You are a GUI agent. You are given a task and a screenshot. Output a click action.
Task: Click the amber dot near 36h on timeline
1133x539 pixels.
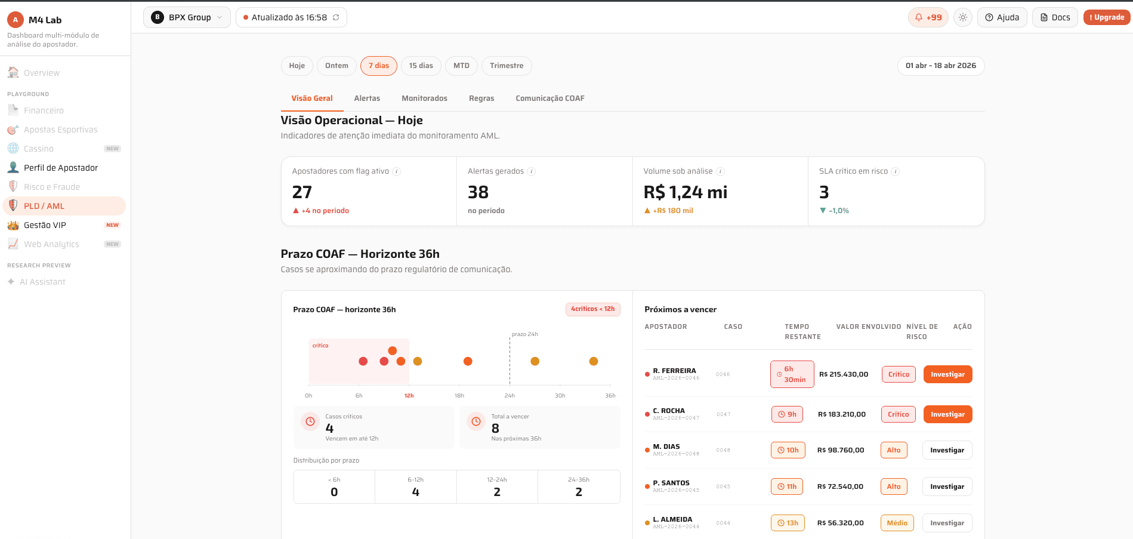pos(594,361)
